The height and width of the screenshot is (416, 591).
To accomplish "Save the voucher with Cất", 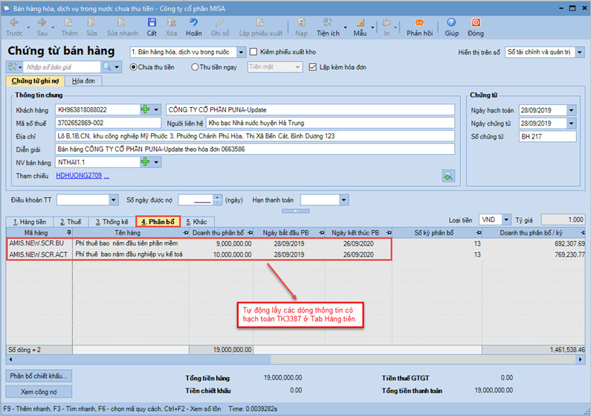I will (152, 27).
